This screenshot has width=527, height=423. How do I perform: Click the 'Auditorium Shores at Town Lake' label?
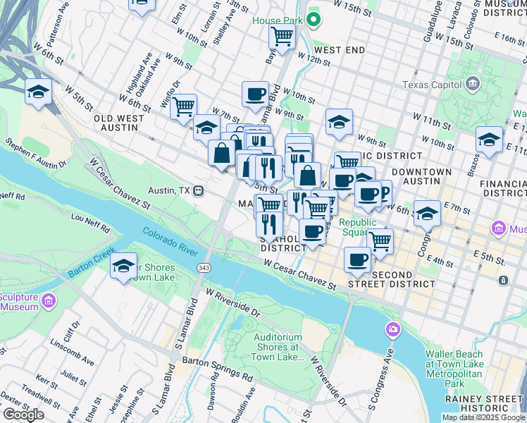click(x=277, y=347)
